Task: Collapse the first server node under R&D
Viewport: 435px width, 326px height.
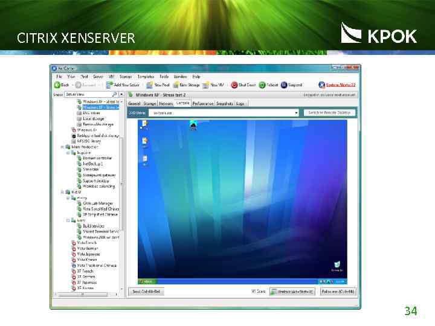Action: tap(68, 198)
